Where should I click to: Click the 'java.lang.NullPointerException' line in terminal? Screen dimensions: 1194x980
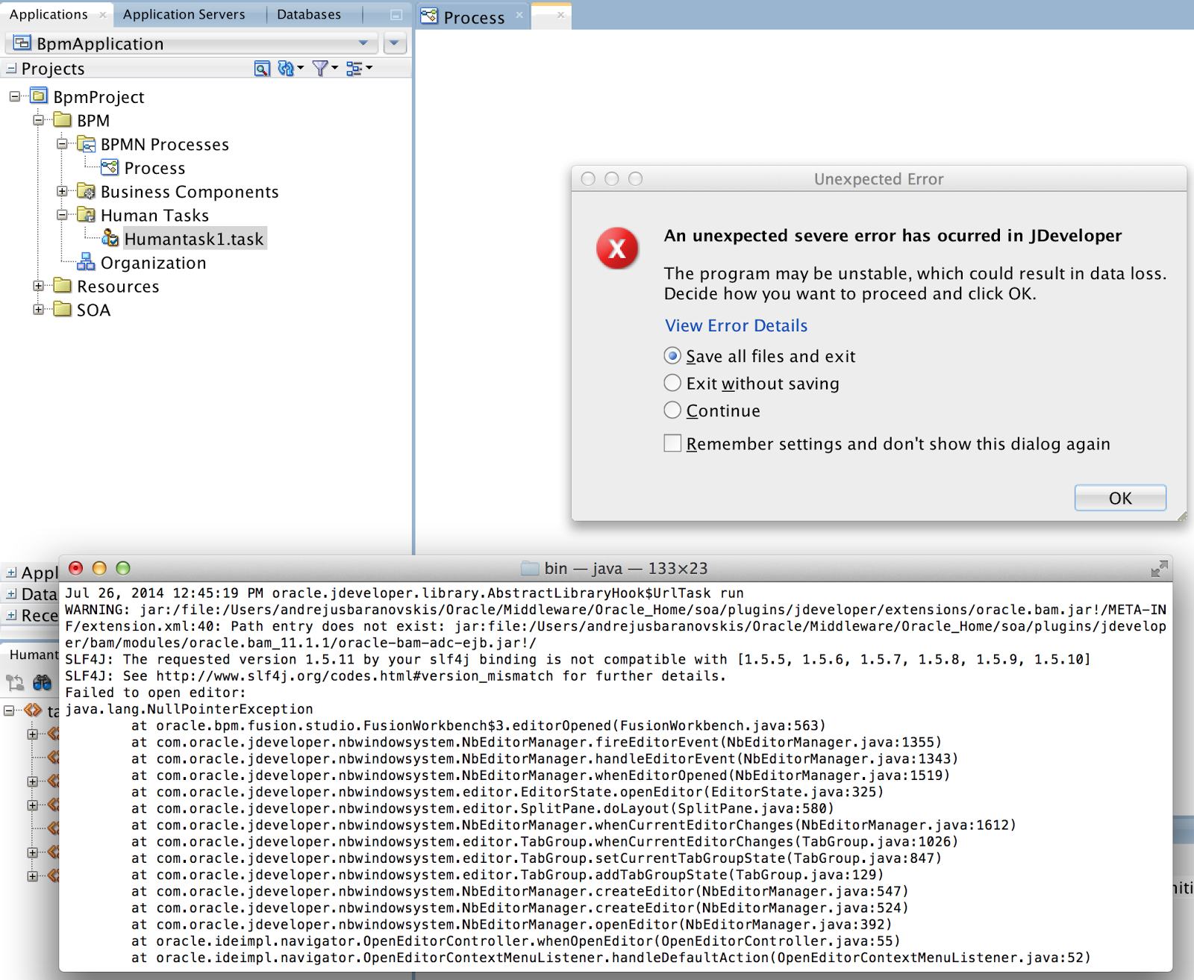tap(189, 709)
